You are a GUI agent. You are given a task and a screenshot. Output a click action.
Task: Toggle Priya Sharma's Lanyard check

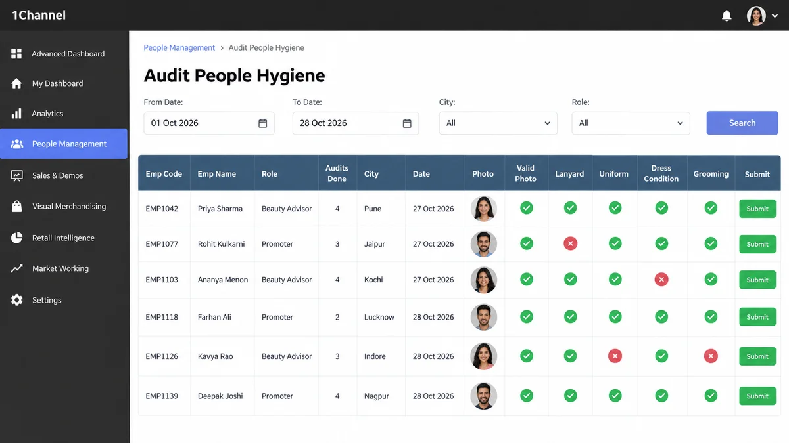pos(570,208)
